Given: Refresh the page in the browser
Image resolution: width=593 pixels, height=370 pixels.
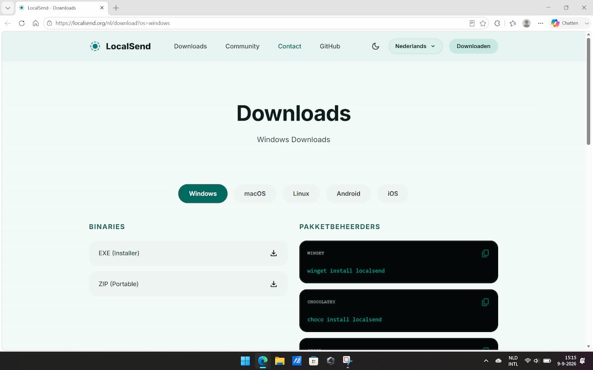Looking at the screenshot, I should (22, 23).
